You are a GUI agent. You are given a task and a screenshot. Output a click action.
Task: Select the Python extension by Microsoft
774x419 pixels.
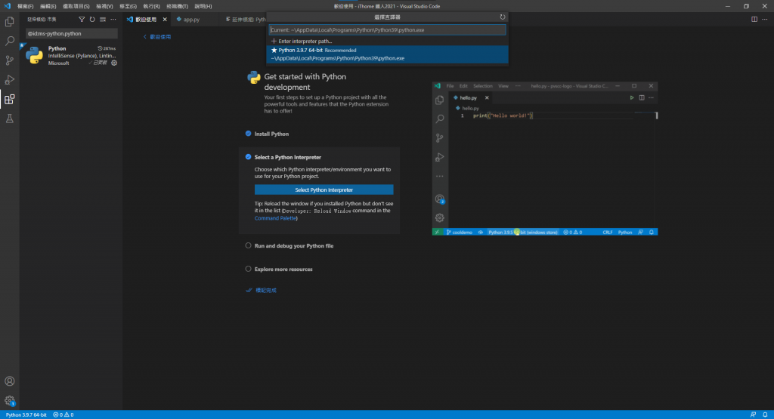coord(71,55)
